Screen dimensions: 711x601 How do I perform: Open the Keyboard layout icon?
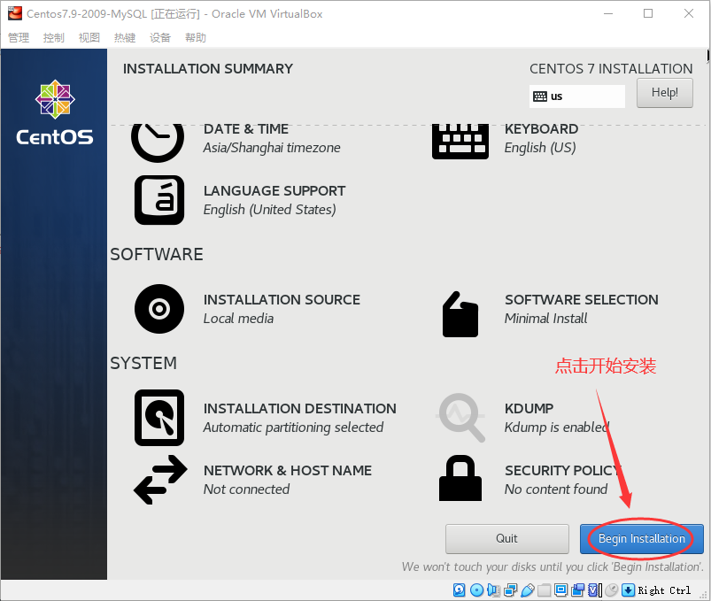[x=460, y=142]
